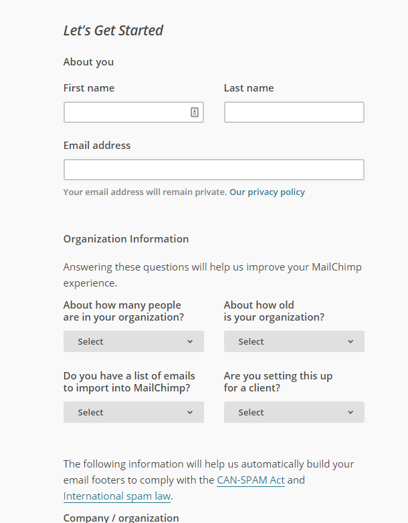Image resolution: width=408 pixels, height=523 pixels.
Task: Open the email list import Select dropdown
Action: [134, 412]
